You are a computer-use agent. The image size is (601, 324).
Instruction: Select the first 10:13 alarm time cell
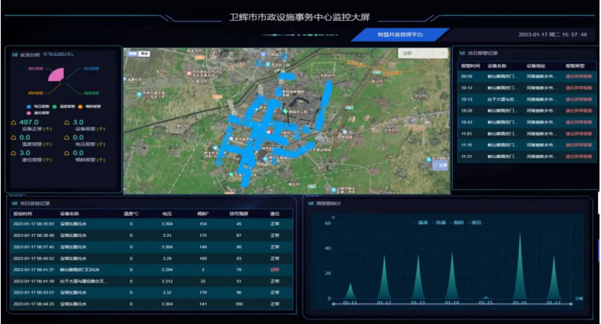[466, 88]
